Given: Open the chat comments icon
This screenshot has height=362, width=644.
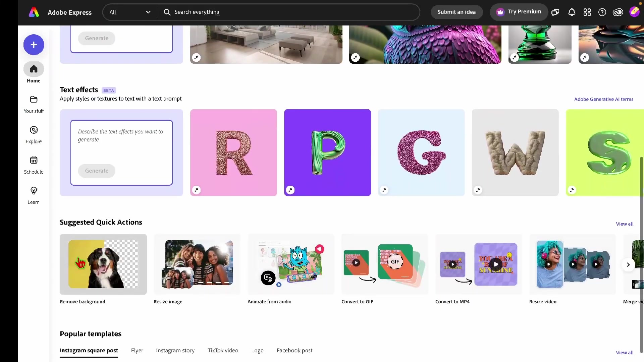Looking at the screenshot, I should [x=555, y=12].
